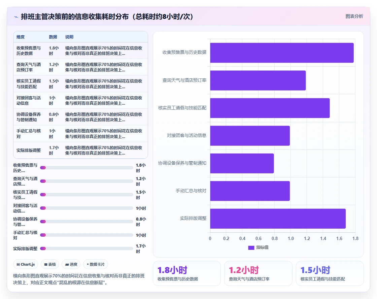Click the 1.0 tick on the x-axis
Viewport: 377px width, 299px height.
(291, 238)
